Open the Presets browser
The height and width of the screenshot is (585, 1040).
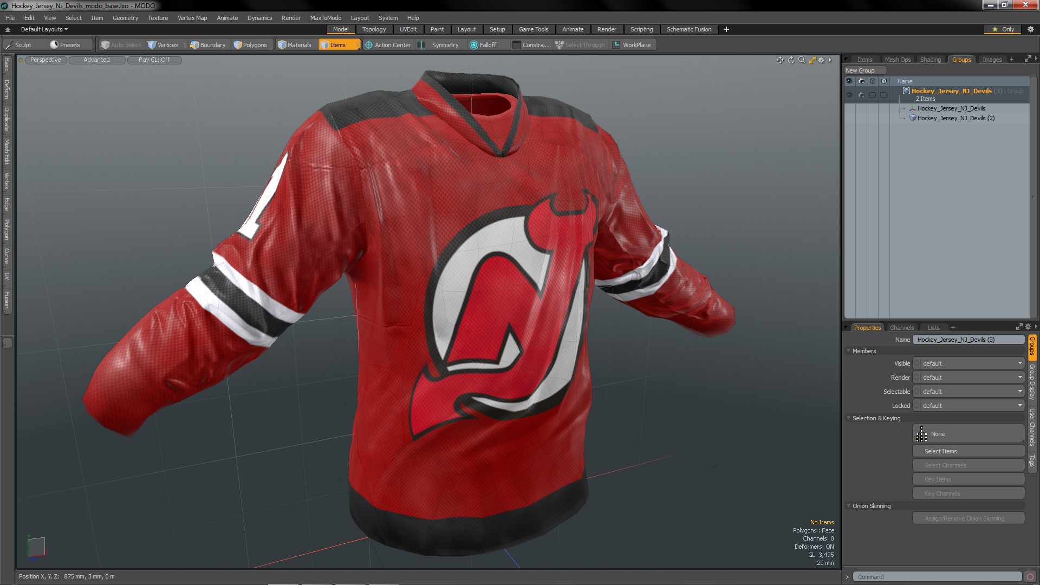pos(69,45)
